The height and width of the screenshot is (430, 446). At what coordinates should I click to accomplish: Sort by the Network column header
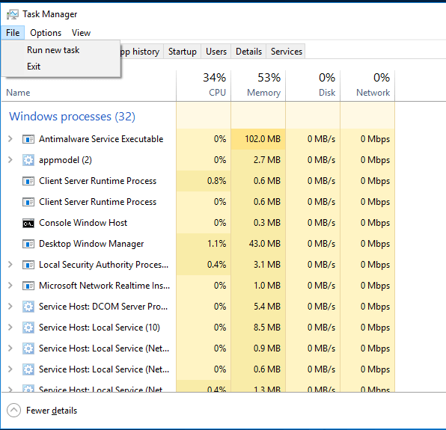367,86
